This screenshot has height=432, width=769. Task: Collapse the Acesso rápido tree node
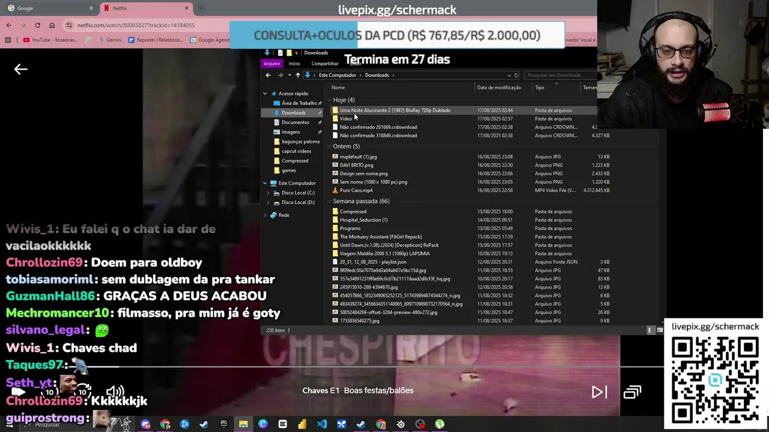[265, 94]
